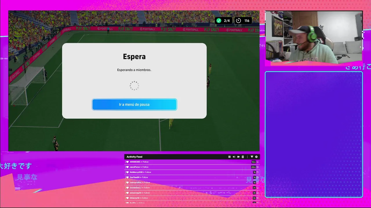Image resolution: width=371 pixels, height=208 pixels.
Task: Click the heart icon beside totesproPes
Action: (127, 183)
